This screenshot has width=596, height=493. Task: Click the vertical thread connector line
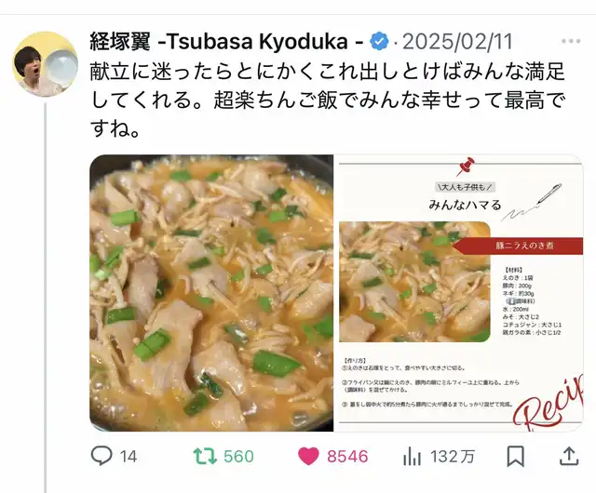coord(46,298)
